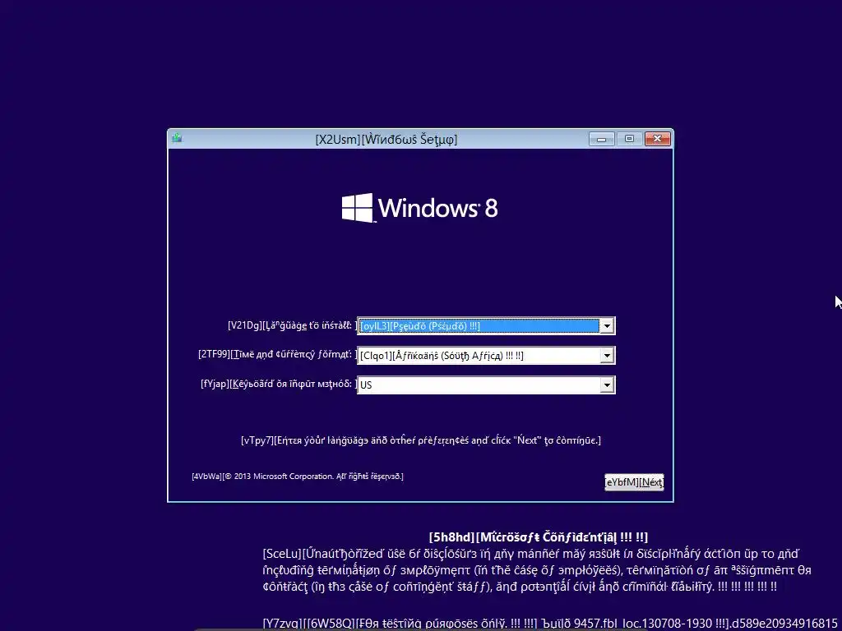
Task: Click the Time and currency format label
Action: (278, 355)
